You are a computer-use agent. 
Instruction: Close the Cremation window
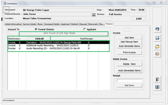161,3
